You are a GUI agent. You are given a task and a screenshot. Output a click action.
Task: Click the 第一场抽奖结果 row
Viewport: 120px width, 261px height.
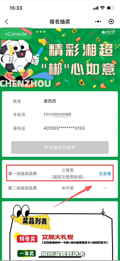pos(60,173)
